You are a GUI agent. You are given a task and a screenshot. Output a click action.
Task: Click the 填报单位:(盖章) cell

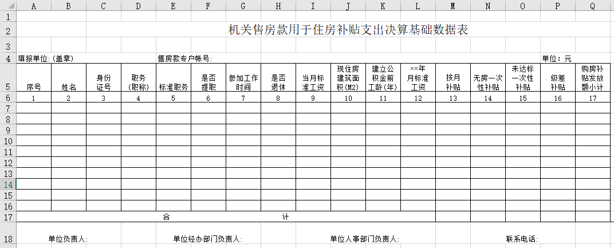click(x=46, y=58)
